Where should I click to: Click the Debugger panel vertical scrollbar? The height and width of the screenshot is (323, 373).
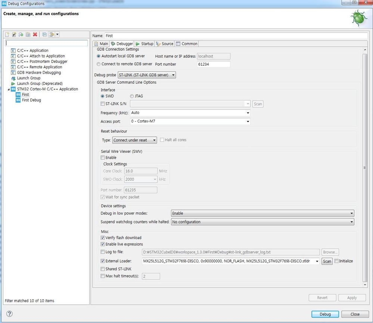(365, 167)
